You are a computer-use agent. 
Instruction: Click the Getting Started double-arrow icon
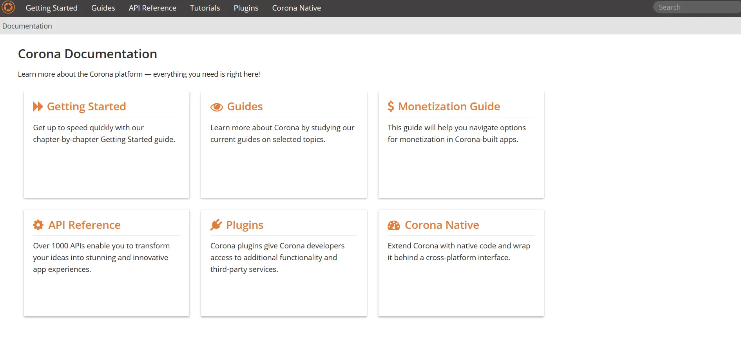click(x=38, y=106)
